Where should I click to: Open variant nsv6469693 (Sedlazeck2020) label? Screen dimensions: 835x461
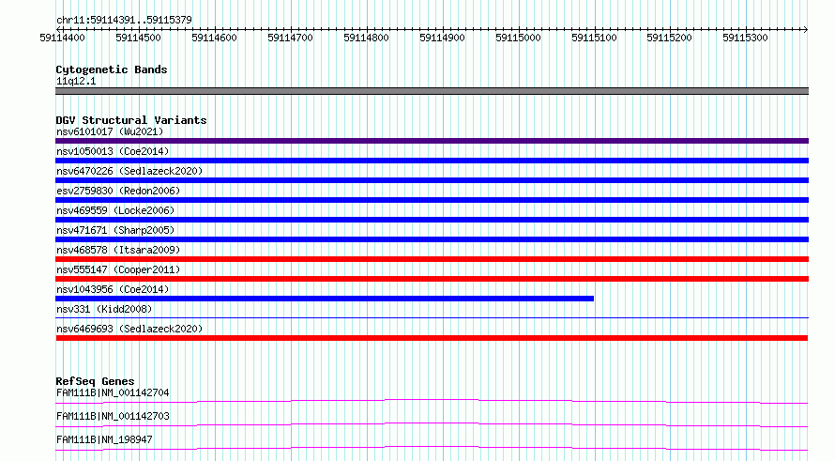(129, 329)
